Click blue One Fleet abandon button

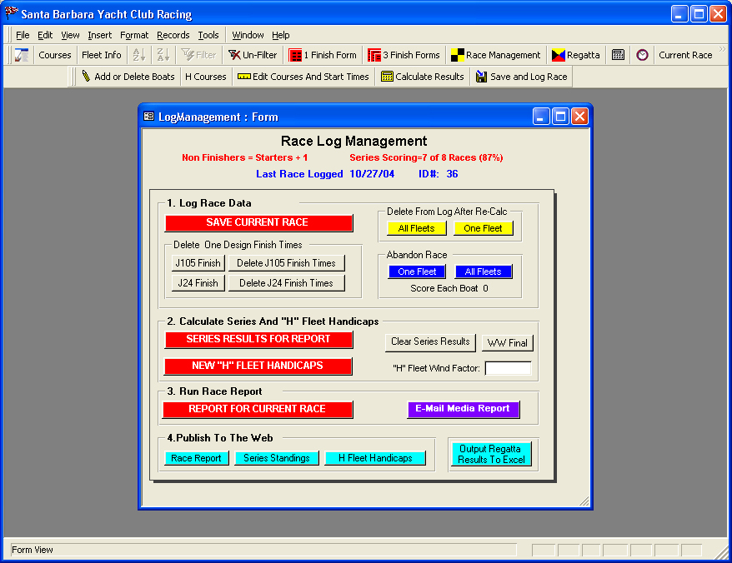click(x=417, y=272)
